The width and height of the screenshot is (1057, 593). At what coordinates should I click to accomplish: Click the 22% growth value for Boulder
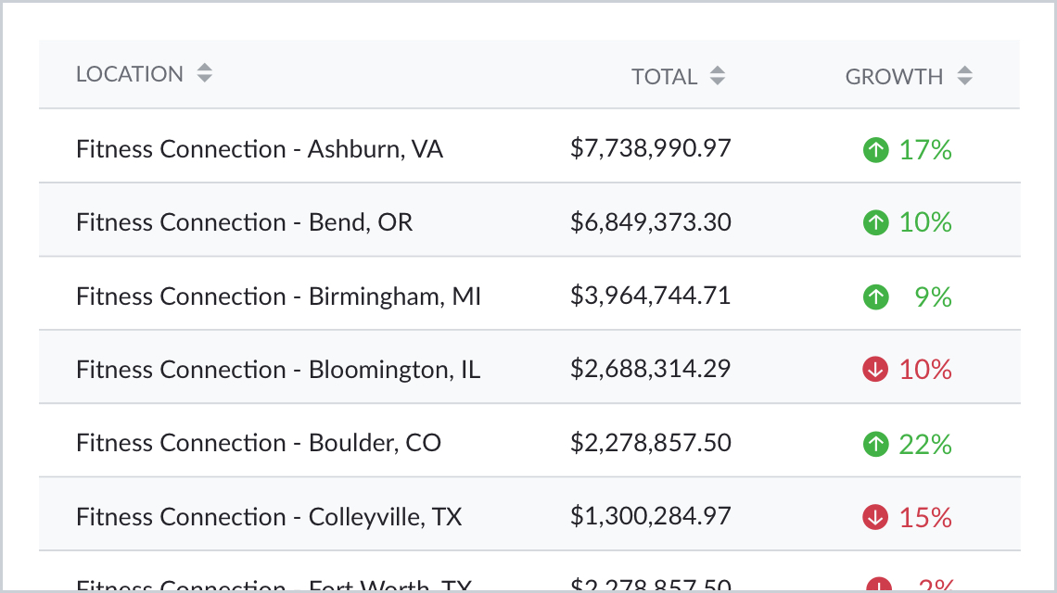point(925,445)
